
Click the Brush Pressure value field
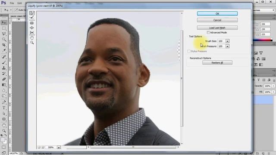(221, 46)
